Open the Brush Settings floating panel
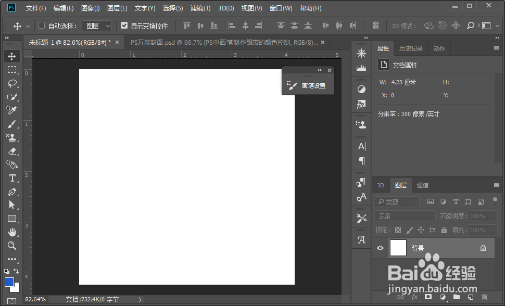 click(307, 86)
